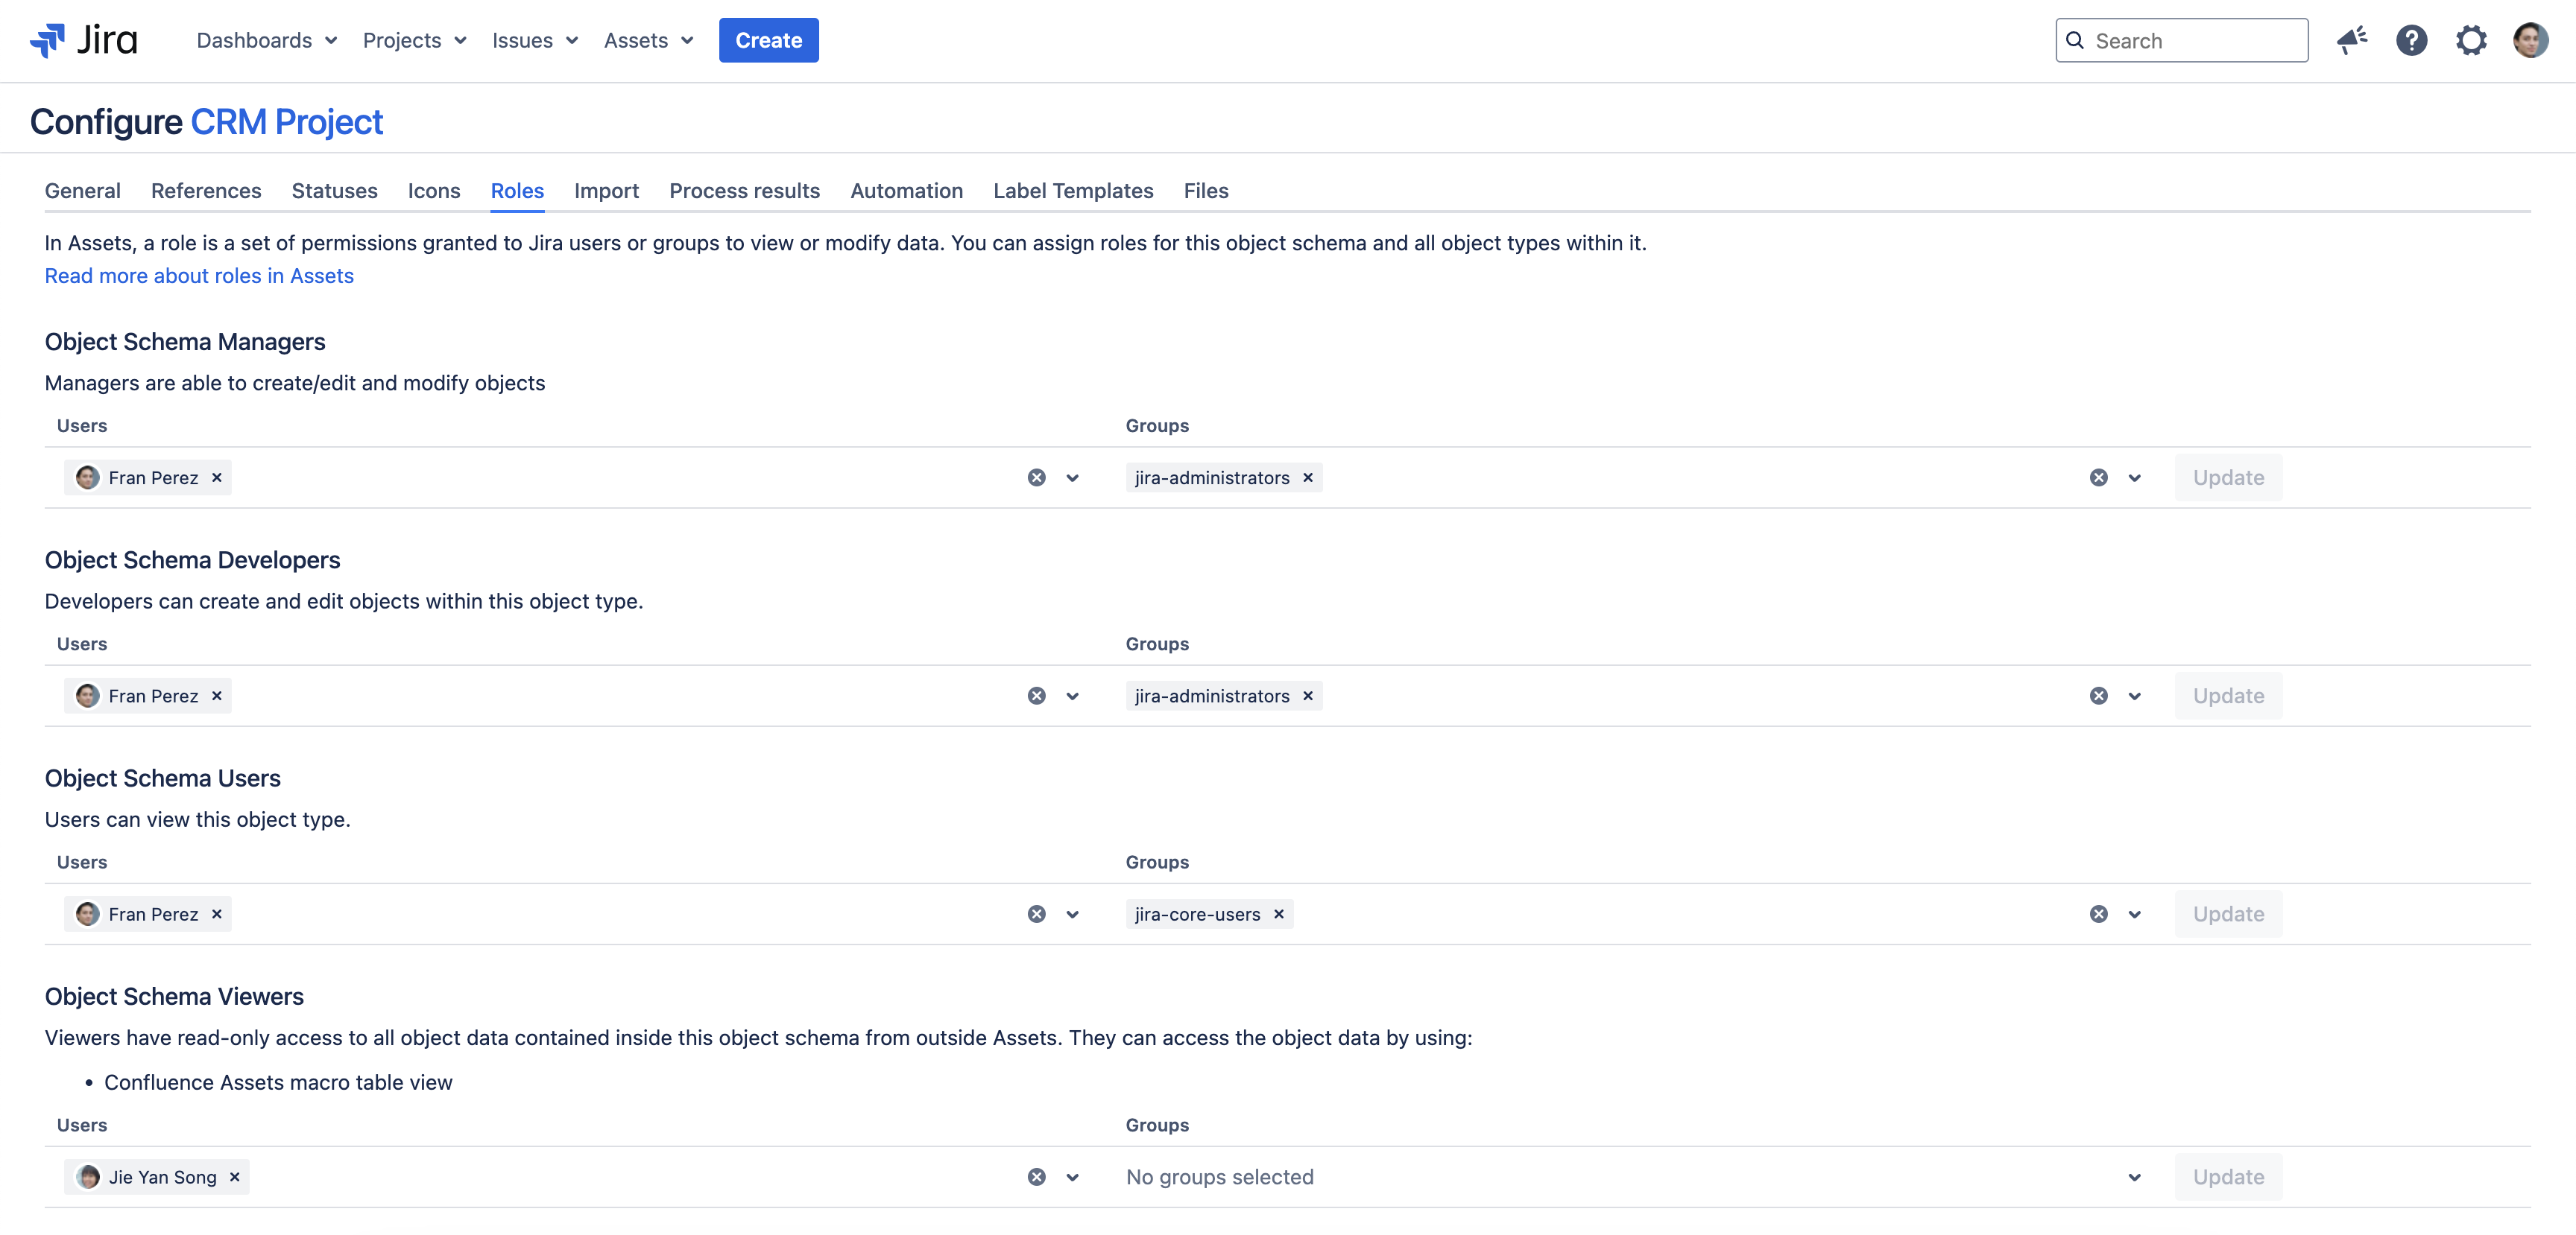Remove Fran Perez from Developers users
The height and width of the screenshot is (1235, 2576).
pyautogui.click(x=217, y=696)
